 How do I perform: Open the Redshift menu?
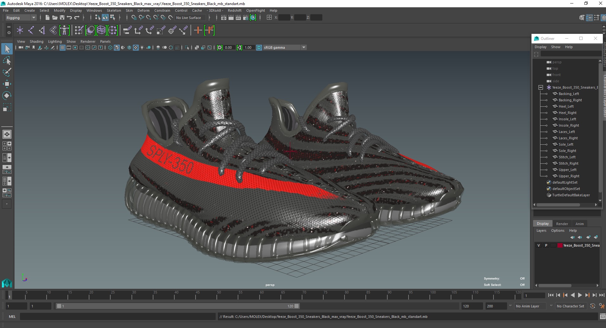pos(235,10)
